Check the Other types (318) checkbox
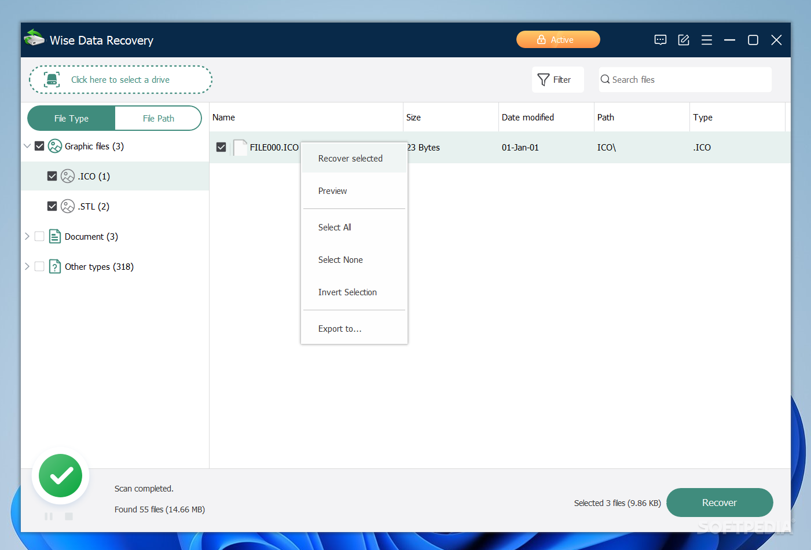Screen dimensions: 811x550 pos(39,266)
